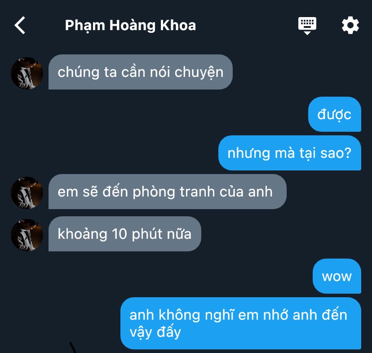Hide the keyboard with the keyboard icon
This screenshot has height=353, width=372.
pyautogui.click(x=307, y=26)
